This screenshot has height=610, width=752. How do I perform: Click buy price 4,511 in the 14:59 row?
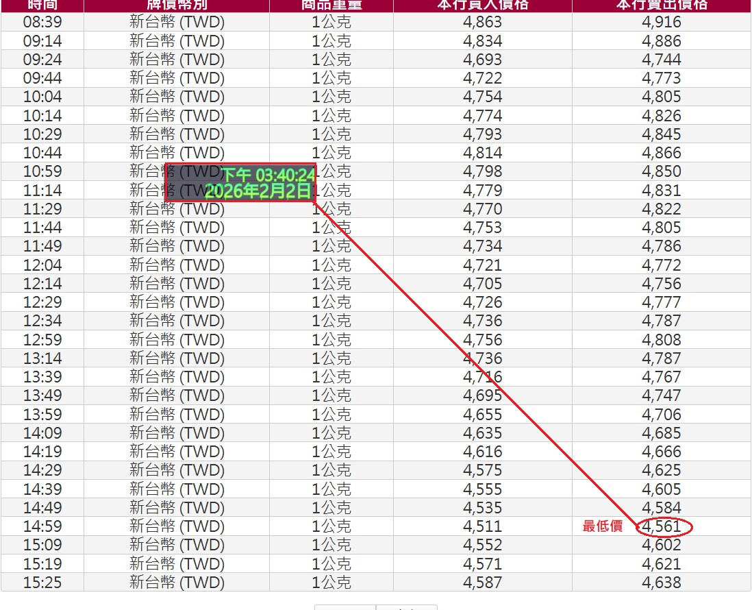pos(482,526)
